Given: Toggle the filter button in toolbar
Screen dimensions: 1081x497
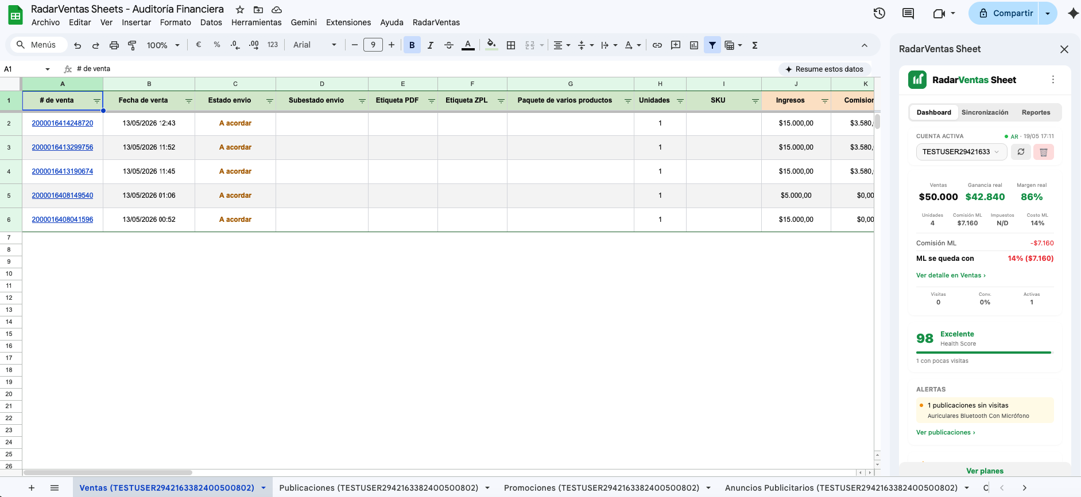Looking at the screenshot, I should click(x=712, y=45).
